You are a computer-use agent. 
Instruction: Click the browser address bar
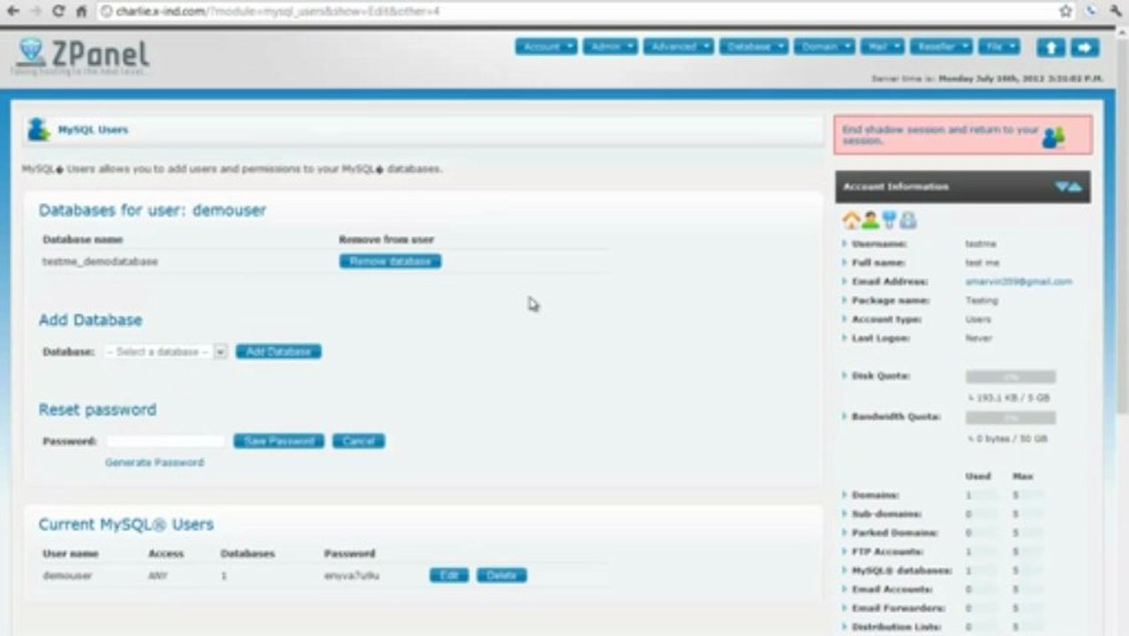click(x=574, y=11)
